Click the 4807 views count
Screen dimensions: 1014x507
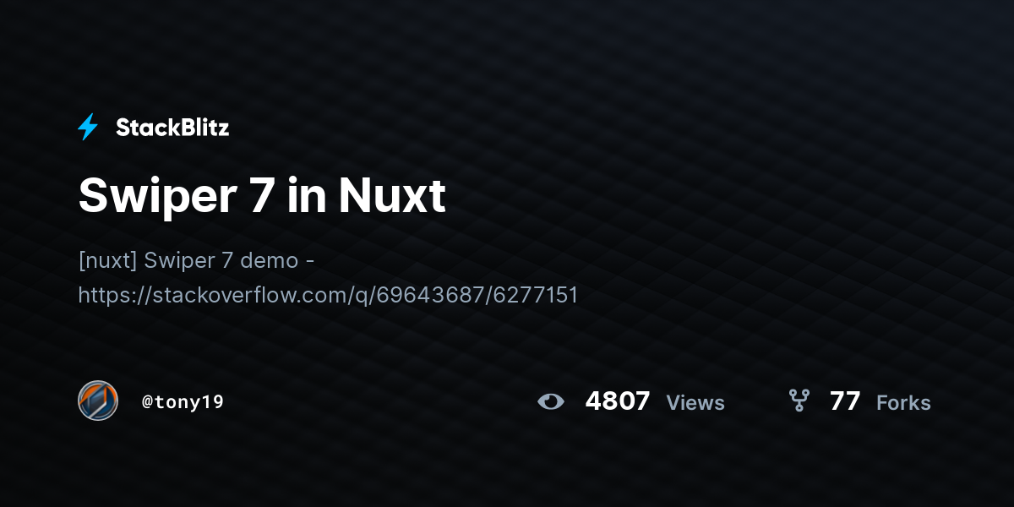618,401
